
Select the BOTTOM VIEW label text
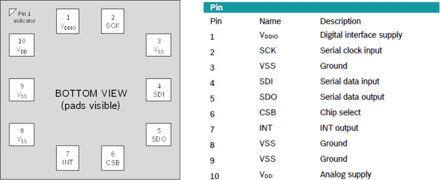(91, 93)
